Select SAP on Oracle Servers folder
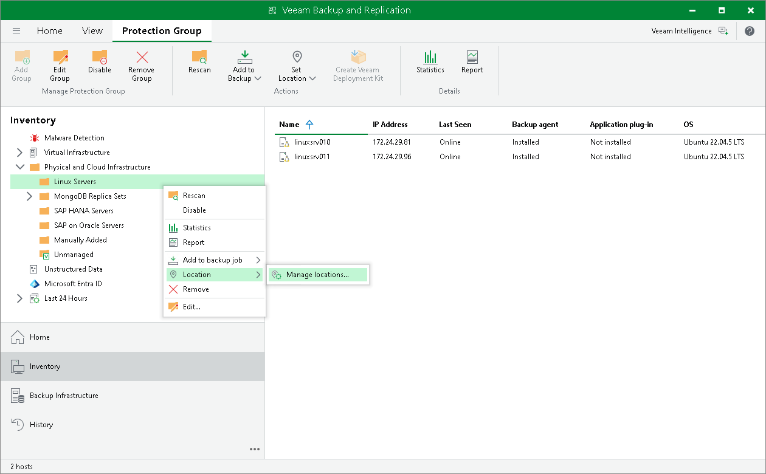The width and height of the screenshot is (766, 474). tap(89, 225)
